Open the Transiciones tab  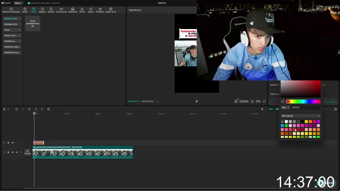pos(61,10)
